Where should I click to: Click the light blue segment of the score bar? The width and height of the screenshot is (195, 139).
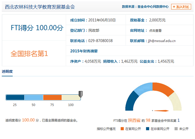[33, 98]
